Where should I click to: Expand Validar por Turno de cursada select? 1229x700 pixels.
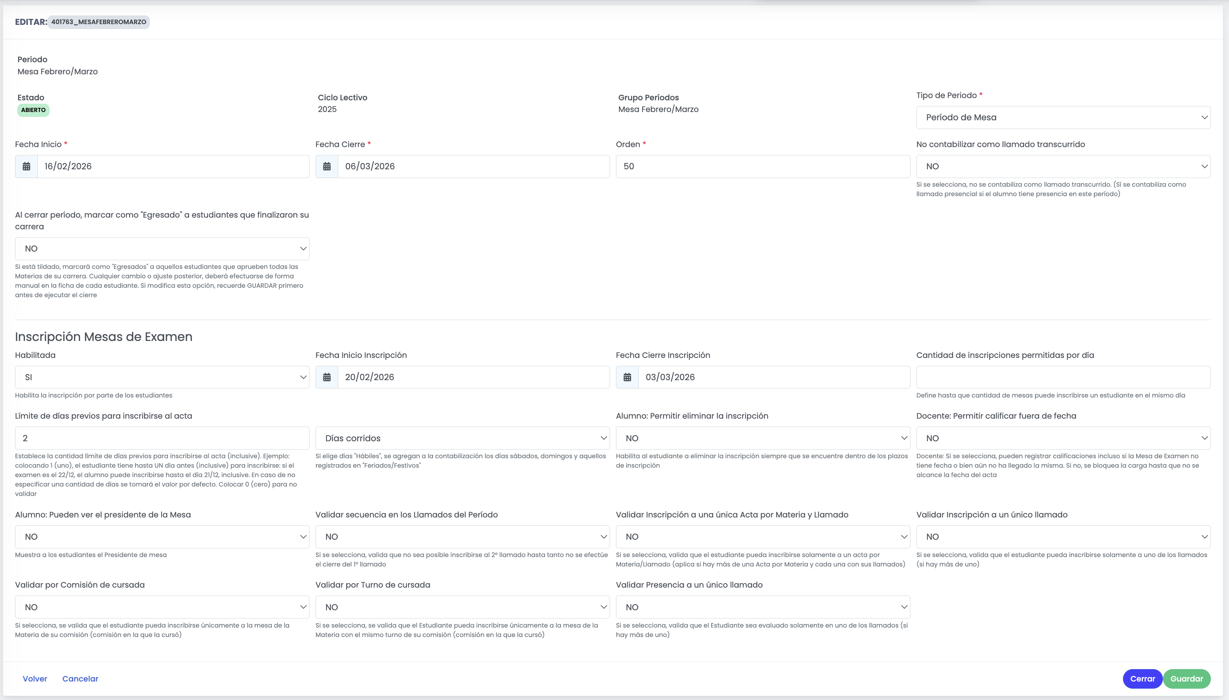pos(462,607)
